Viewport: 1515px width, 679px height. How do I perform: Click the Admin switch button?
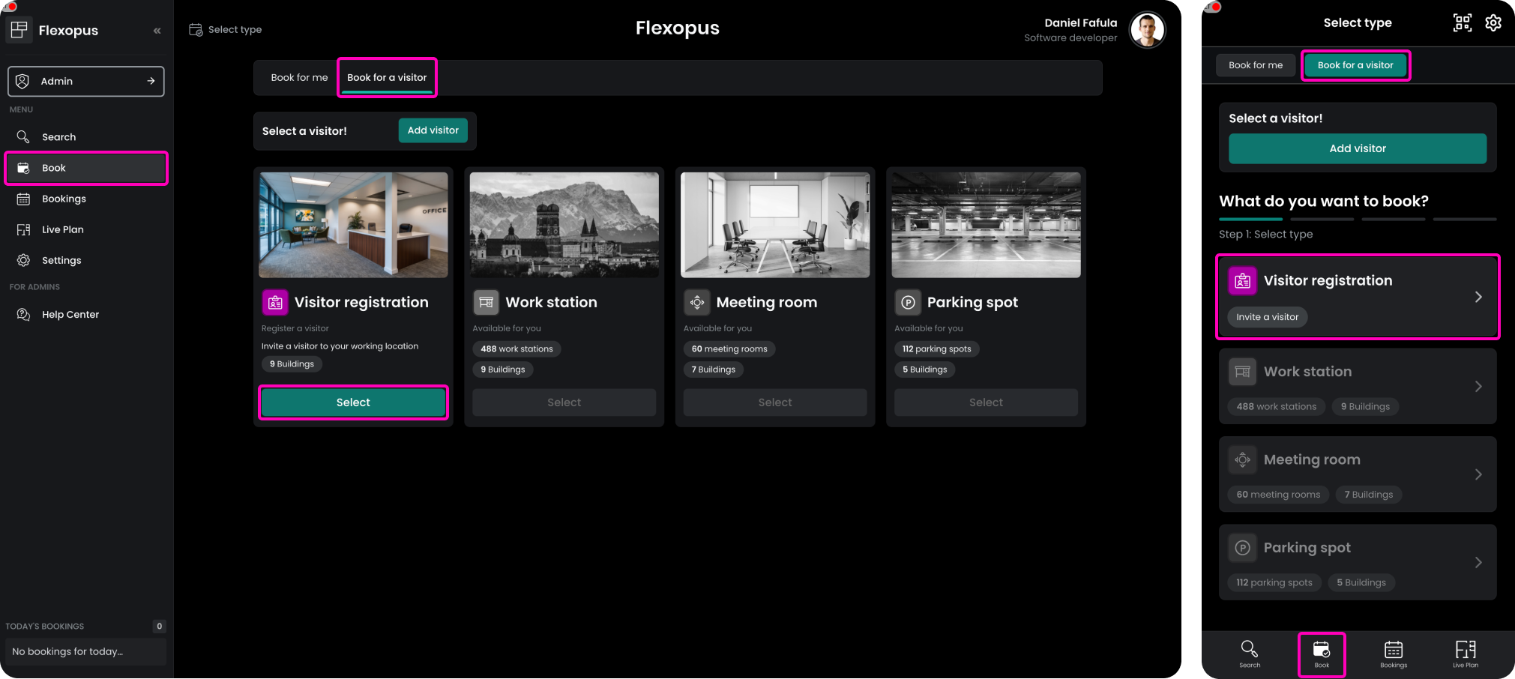tap(85, 81)
